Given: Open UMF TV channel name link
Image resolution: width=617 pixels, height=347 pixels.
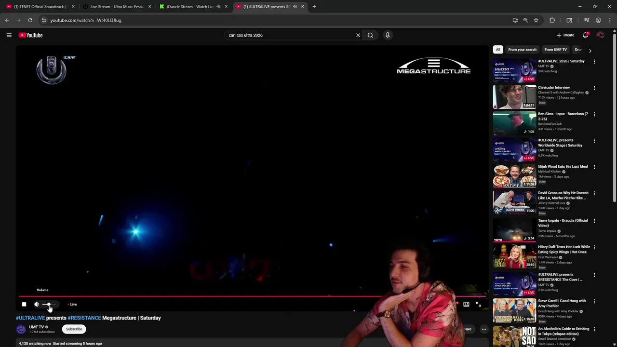Looking at the screenshot, I should [x=37, y=327].
